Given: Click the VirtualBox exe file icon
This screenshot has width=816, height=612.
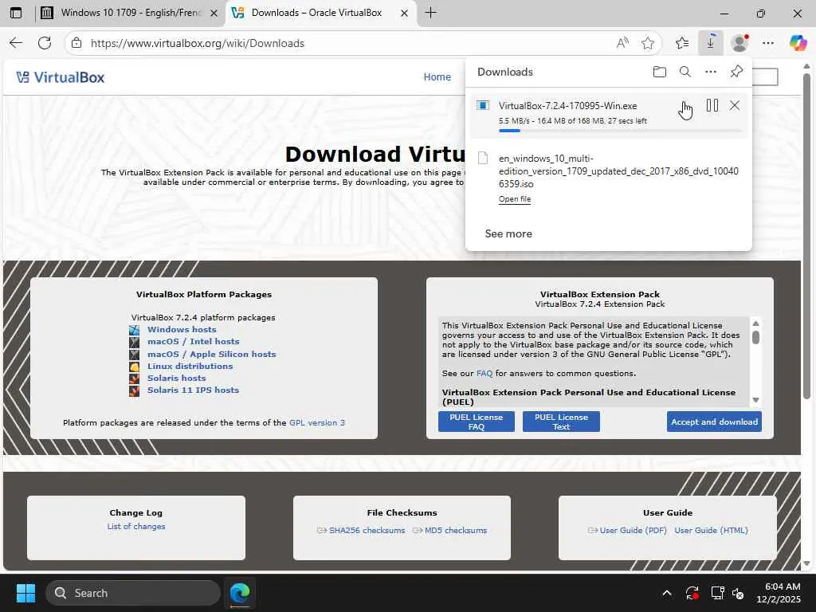Looking at the screenshot, I should pyautogui.click(x=483, y=106).
